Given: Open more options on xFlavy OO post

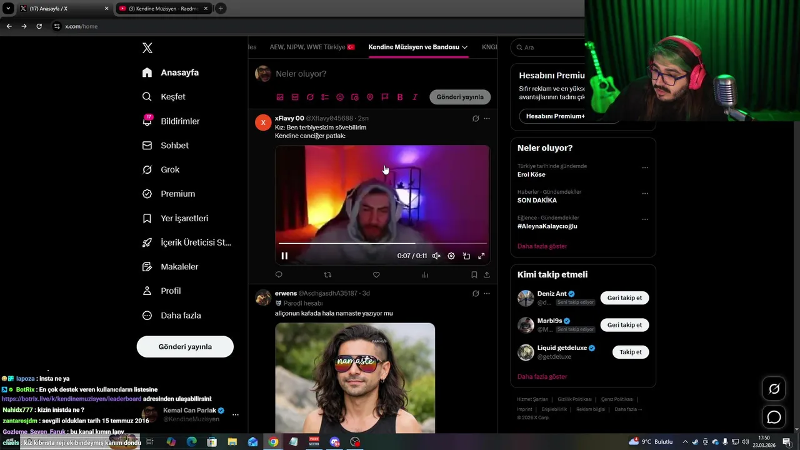Looking at the screenshot, I should pyautogui.click(x=487, y=118).
